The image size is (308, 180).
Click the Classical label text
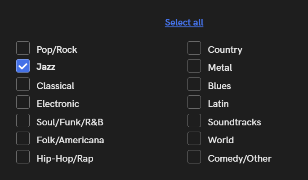pos(55,86)
